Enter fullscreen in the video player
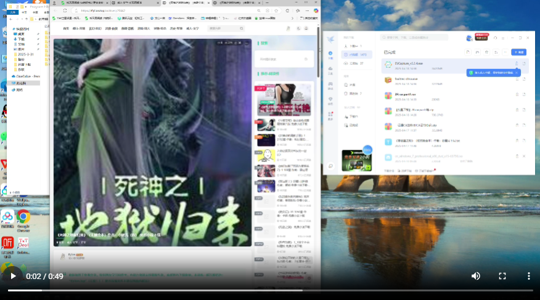This screenshot has height=300, width=540. pyautogui.click(x=502, y=276)
